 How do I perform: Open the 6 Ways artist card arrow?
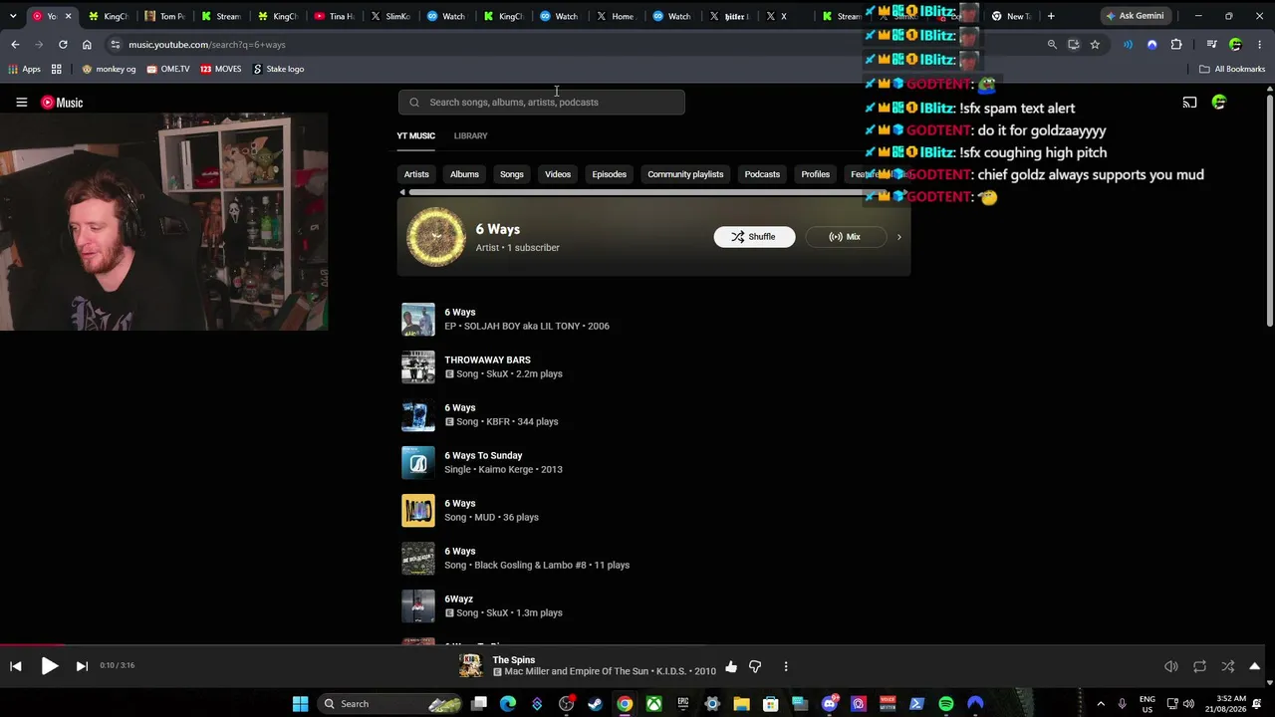(x=898, y=237)
